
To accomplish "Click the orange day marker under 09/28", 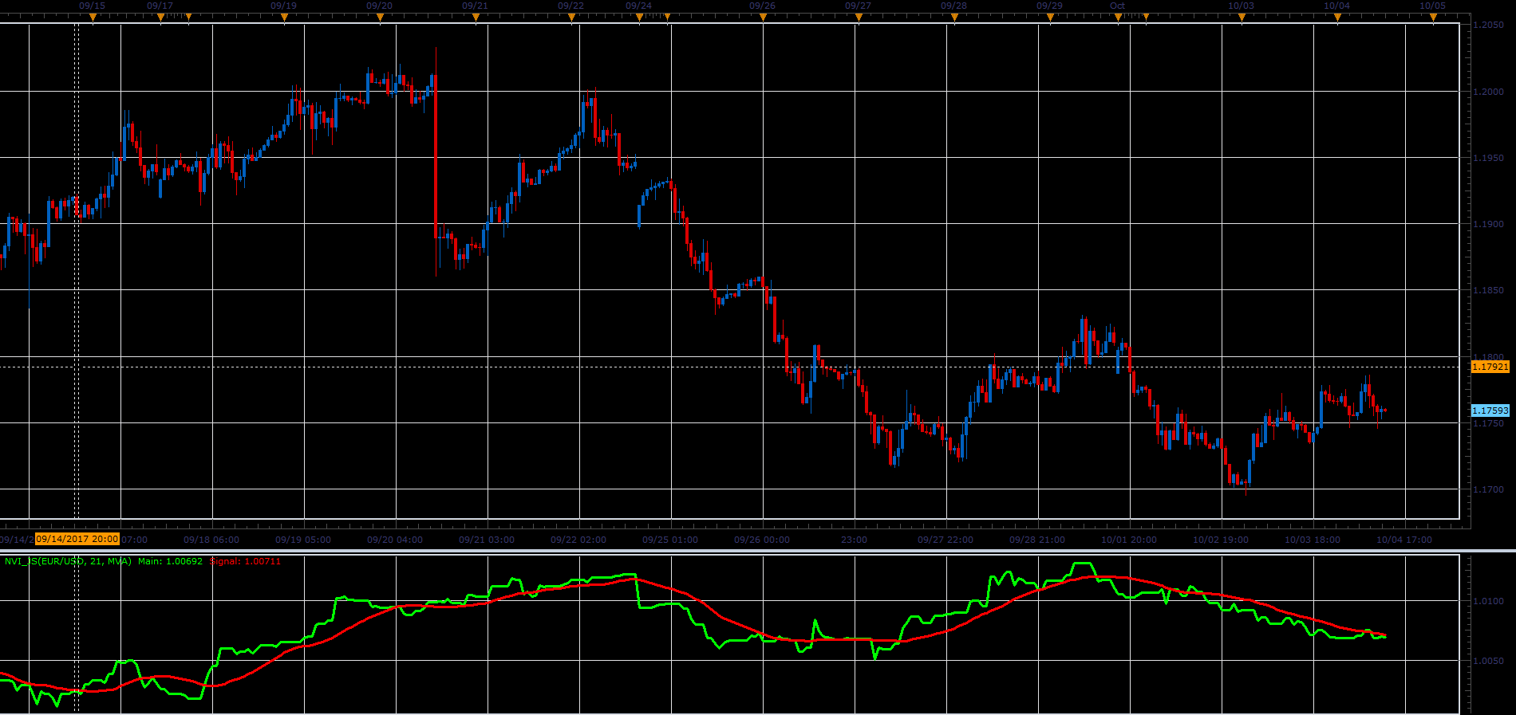I will click(x=954, y=17).
